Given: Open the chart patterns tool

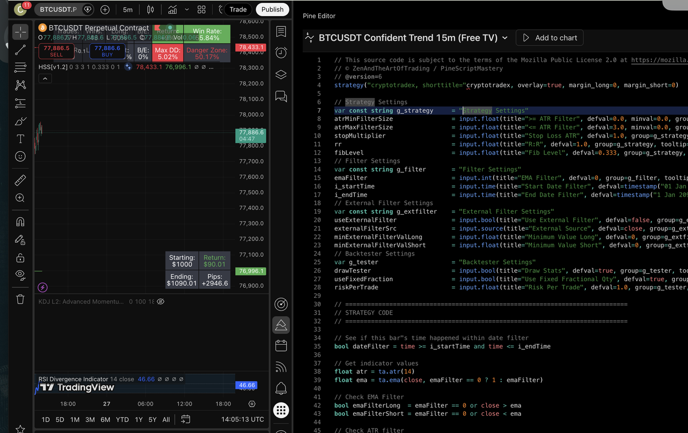Looking at the screenshot, I should (20, 85).
